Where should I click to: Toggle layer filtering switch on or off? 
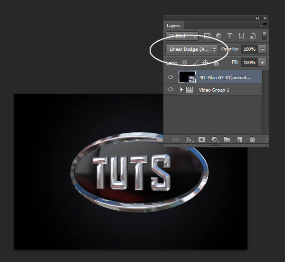264,36
